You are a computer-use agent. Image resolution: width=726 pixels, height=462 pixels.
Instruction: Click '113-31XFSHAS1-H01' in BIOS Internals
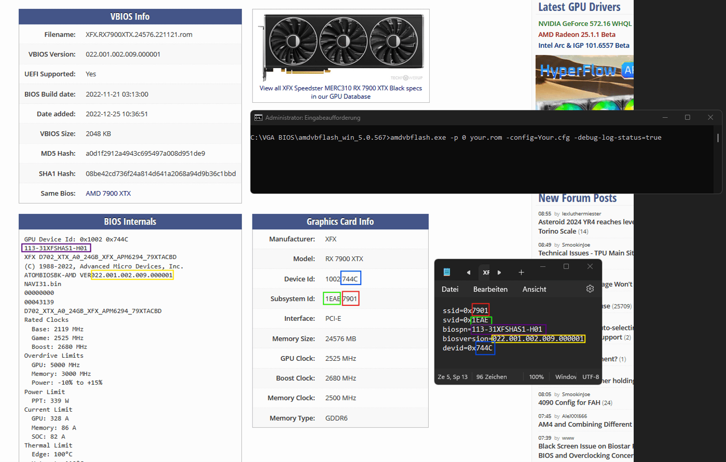tap(56, 248)
